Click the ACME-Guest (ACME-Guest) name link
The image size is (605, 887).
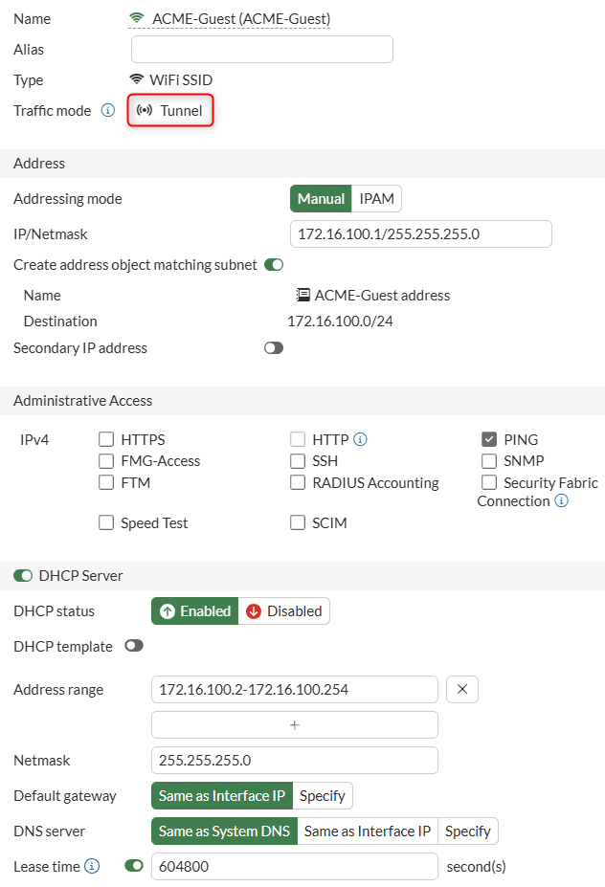pyautogui.click(x=241, y=19)
